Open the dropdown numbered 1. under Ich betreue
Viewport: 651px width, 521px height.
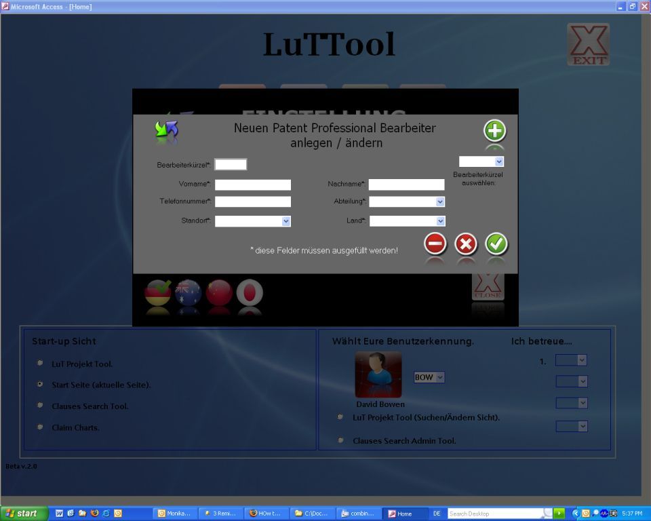[582, 360]
